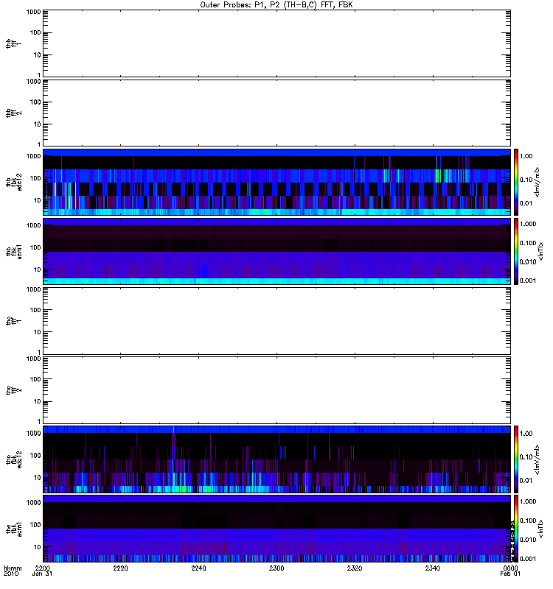Screen dimensions: 553x589
Task: Click the thb fbk edc12 color bar
Action: [516, 182]
